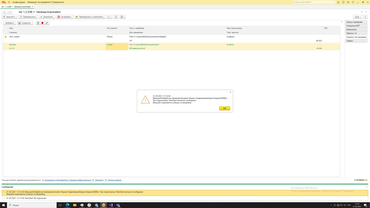Open Task View on the taskbar

tap(60, 205)
